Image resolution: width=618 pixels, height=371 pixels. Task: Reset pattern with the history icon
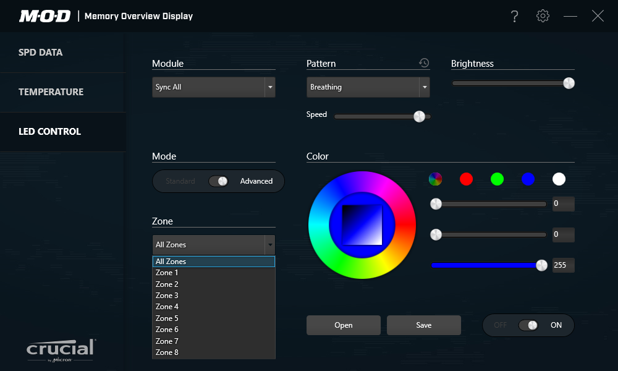[424, 63]
